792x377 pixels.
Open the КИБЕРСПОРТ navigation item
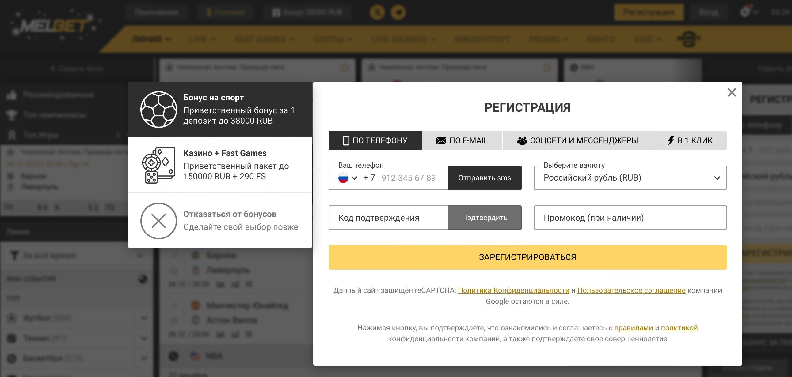(482, 39)
